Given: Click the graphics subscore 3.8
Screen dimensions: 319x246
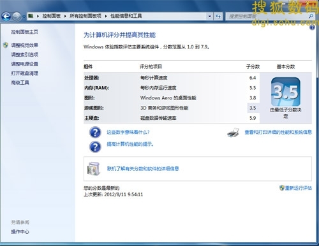Looking at the screenshot, I should 253,98.
